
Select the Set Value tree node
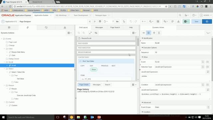[20, 79]
